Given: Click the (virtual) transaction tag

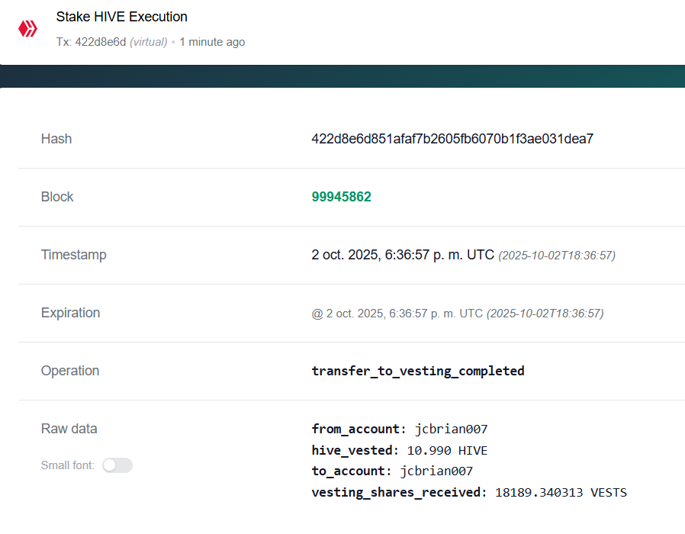Looking at the screenshot, I should tap(148, 42).
